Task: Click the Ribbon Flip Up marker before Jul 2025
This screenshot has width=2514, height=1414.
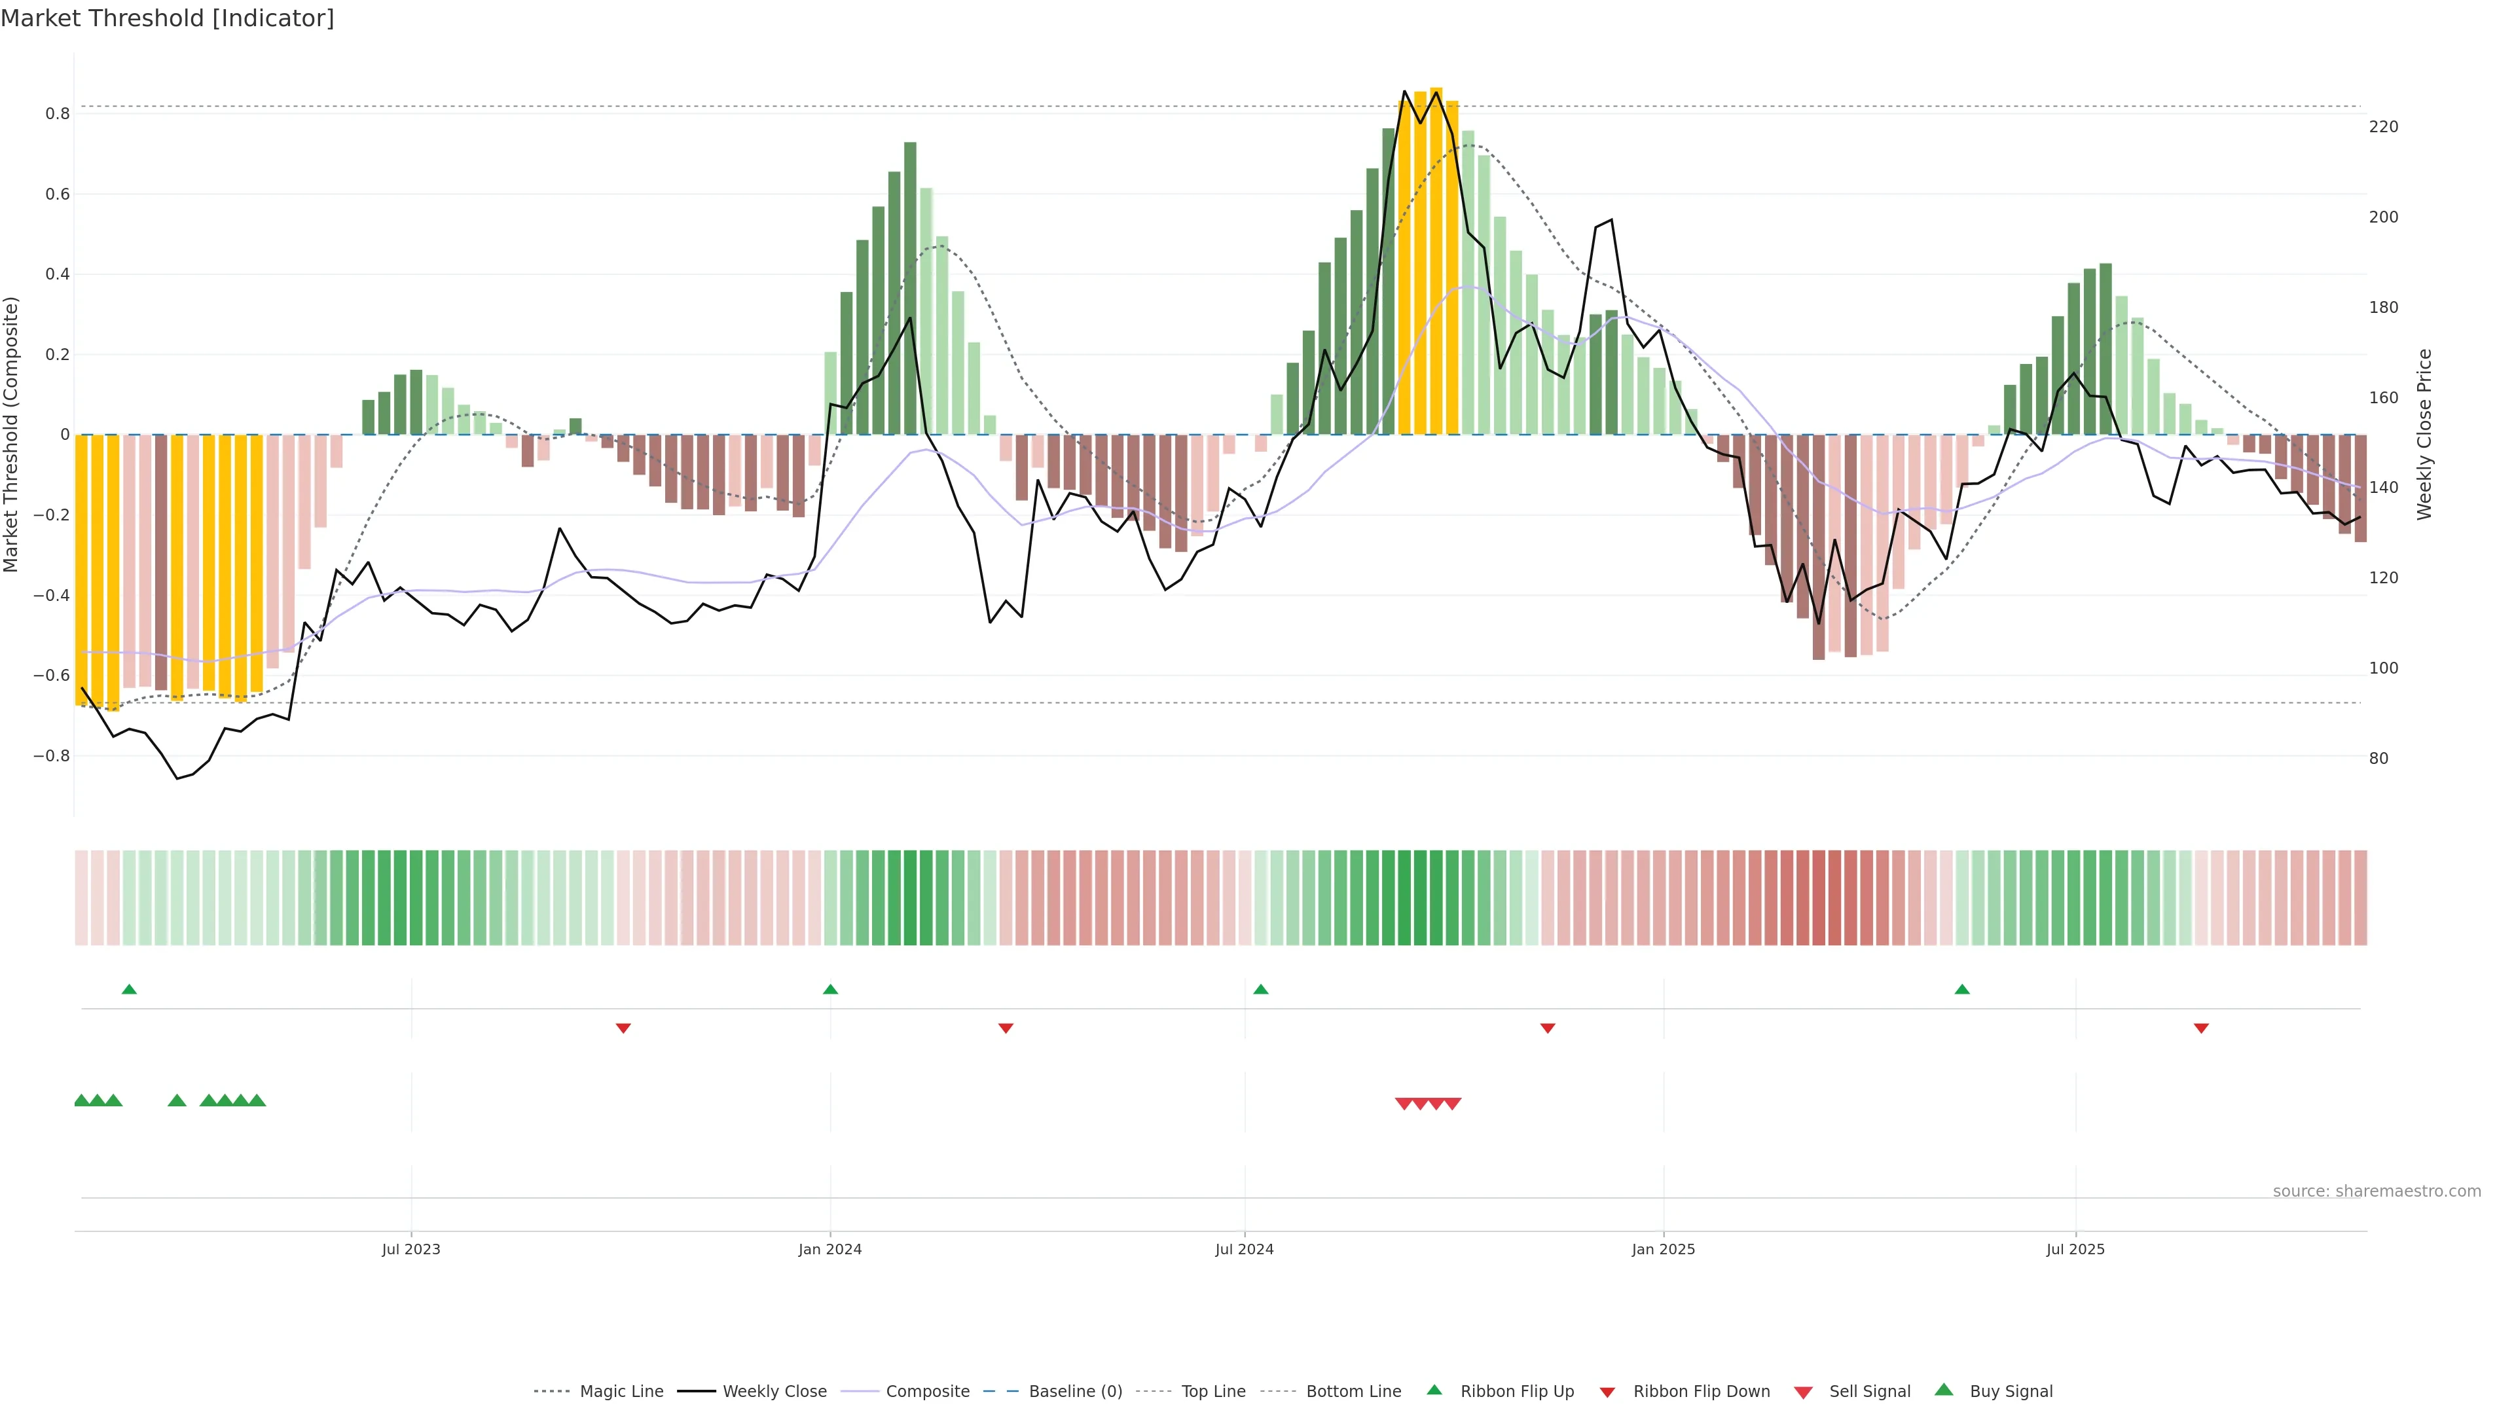Action: pyautogui.click(x=1963, y=990)
